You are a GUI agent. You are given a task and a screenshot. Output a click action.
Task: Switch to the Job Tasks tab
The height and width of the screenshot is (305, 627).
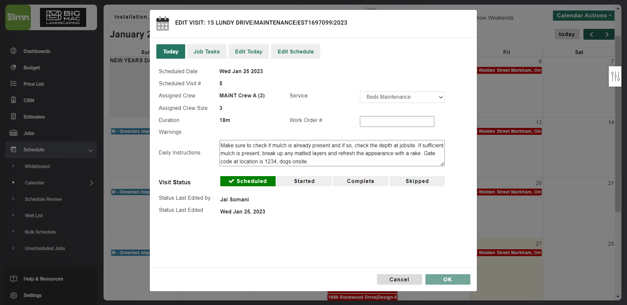[206, 51]
